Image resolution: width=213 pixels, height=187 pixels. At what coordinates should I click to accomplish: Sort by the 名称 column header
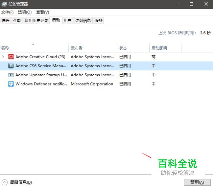(34, 47)
